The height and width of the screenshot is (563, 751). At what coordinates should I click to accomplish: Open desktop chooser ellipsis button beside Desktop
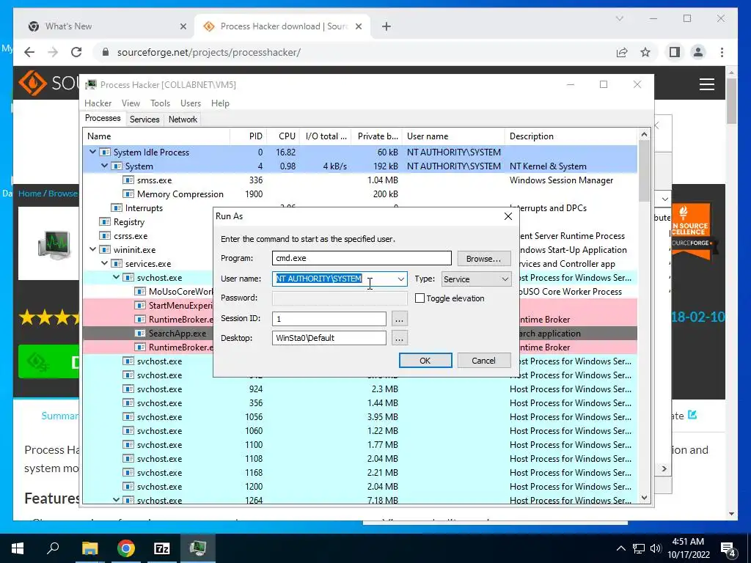pos(400,338)
